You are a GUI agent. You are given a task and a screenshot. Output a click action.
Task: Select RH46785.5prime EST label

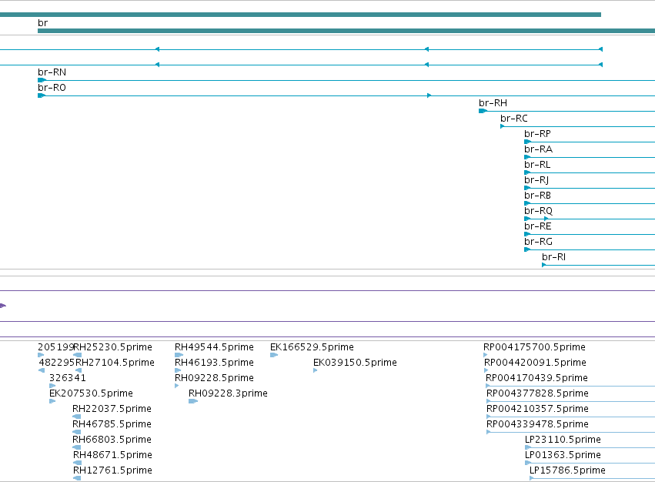point(112,424)
